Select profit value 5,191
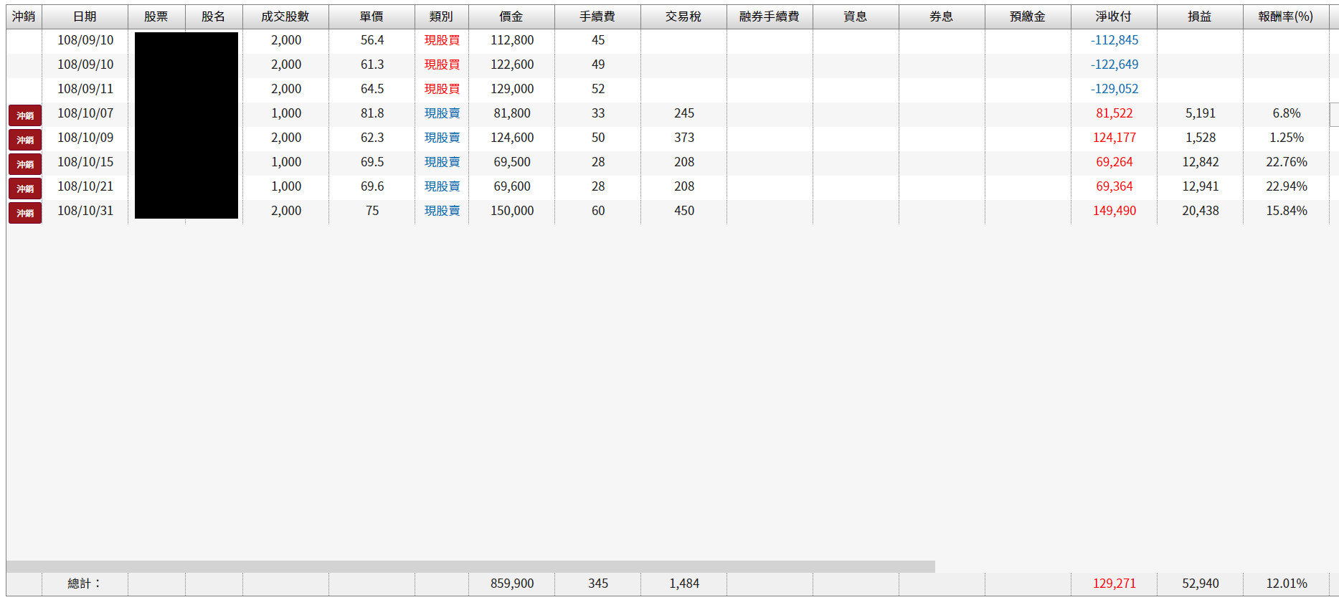The image size is (1339, 600). coord(1201,113)
